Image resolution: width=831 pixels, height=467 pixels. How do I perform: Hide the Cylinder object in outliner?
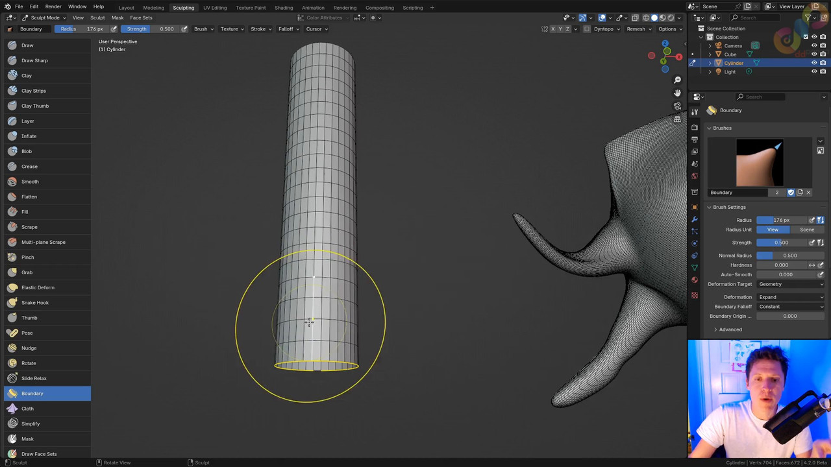(x=814, y=63)
